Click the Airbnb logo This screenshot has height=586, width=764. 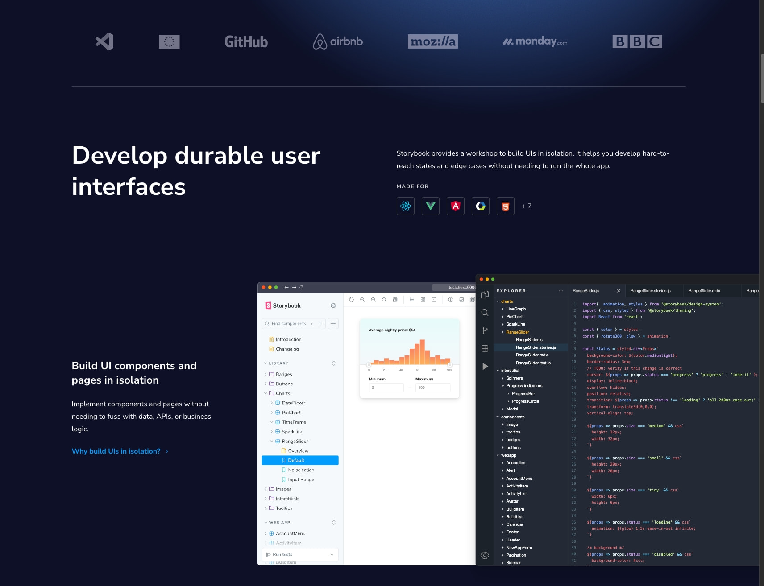[338, 41]
